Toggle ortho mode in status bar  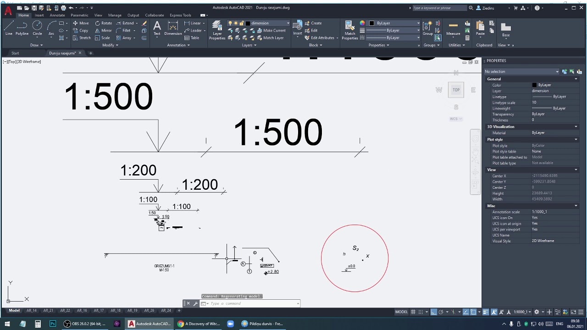(x=433, y=312)
